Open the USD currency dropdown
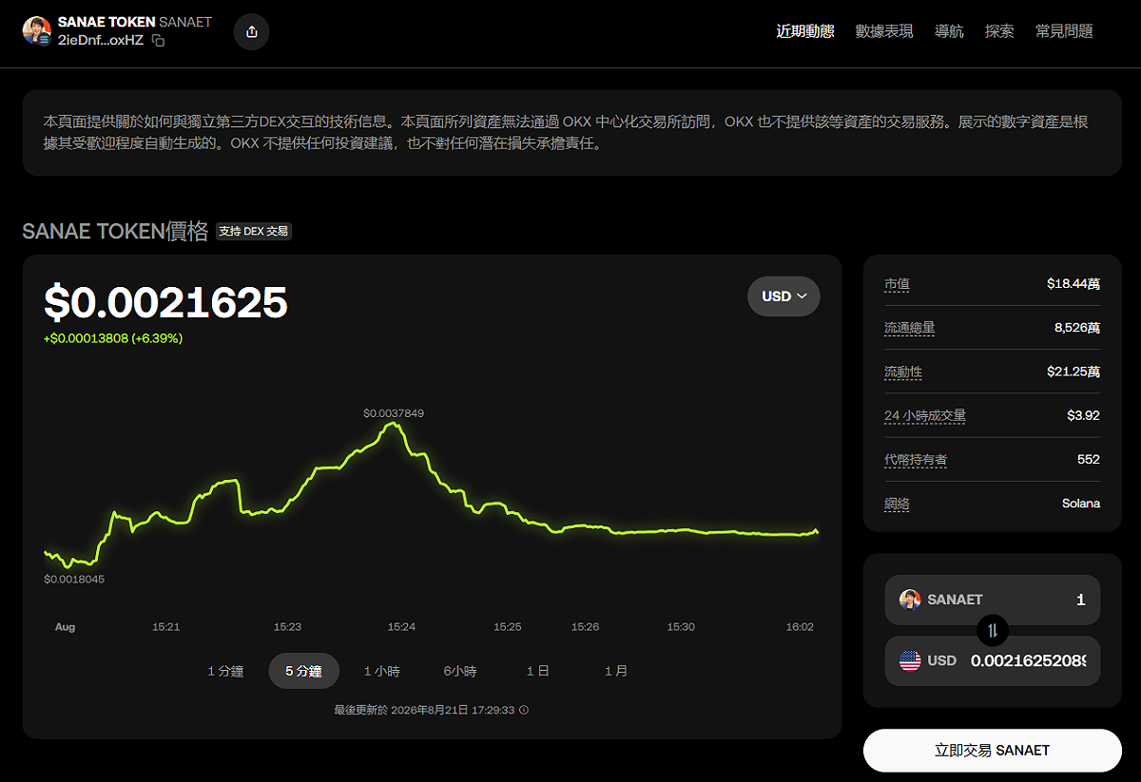The height and width of the screenshot is (782, 1141). (783, 296)
